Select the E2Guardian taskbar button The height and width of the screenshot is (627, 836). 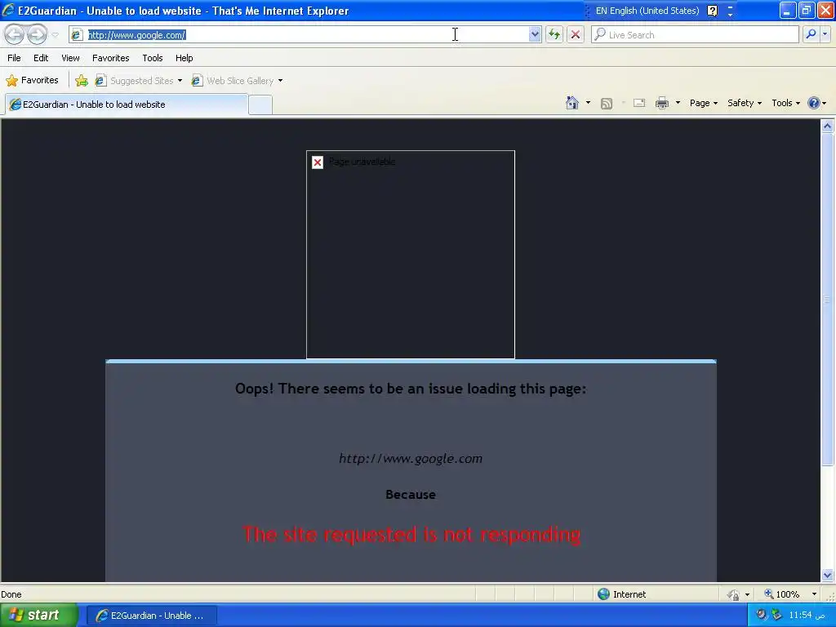[x=151, y=616]
